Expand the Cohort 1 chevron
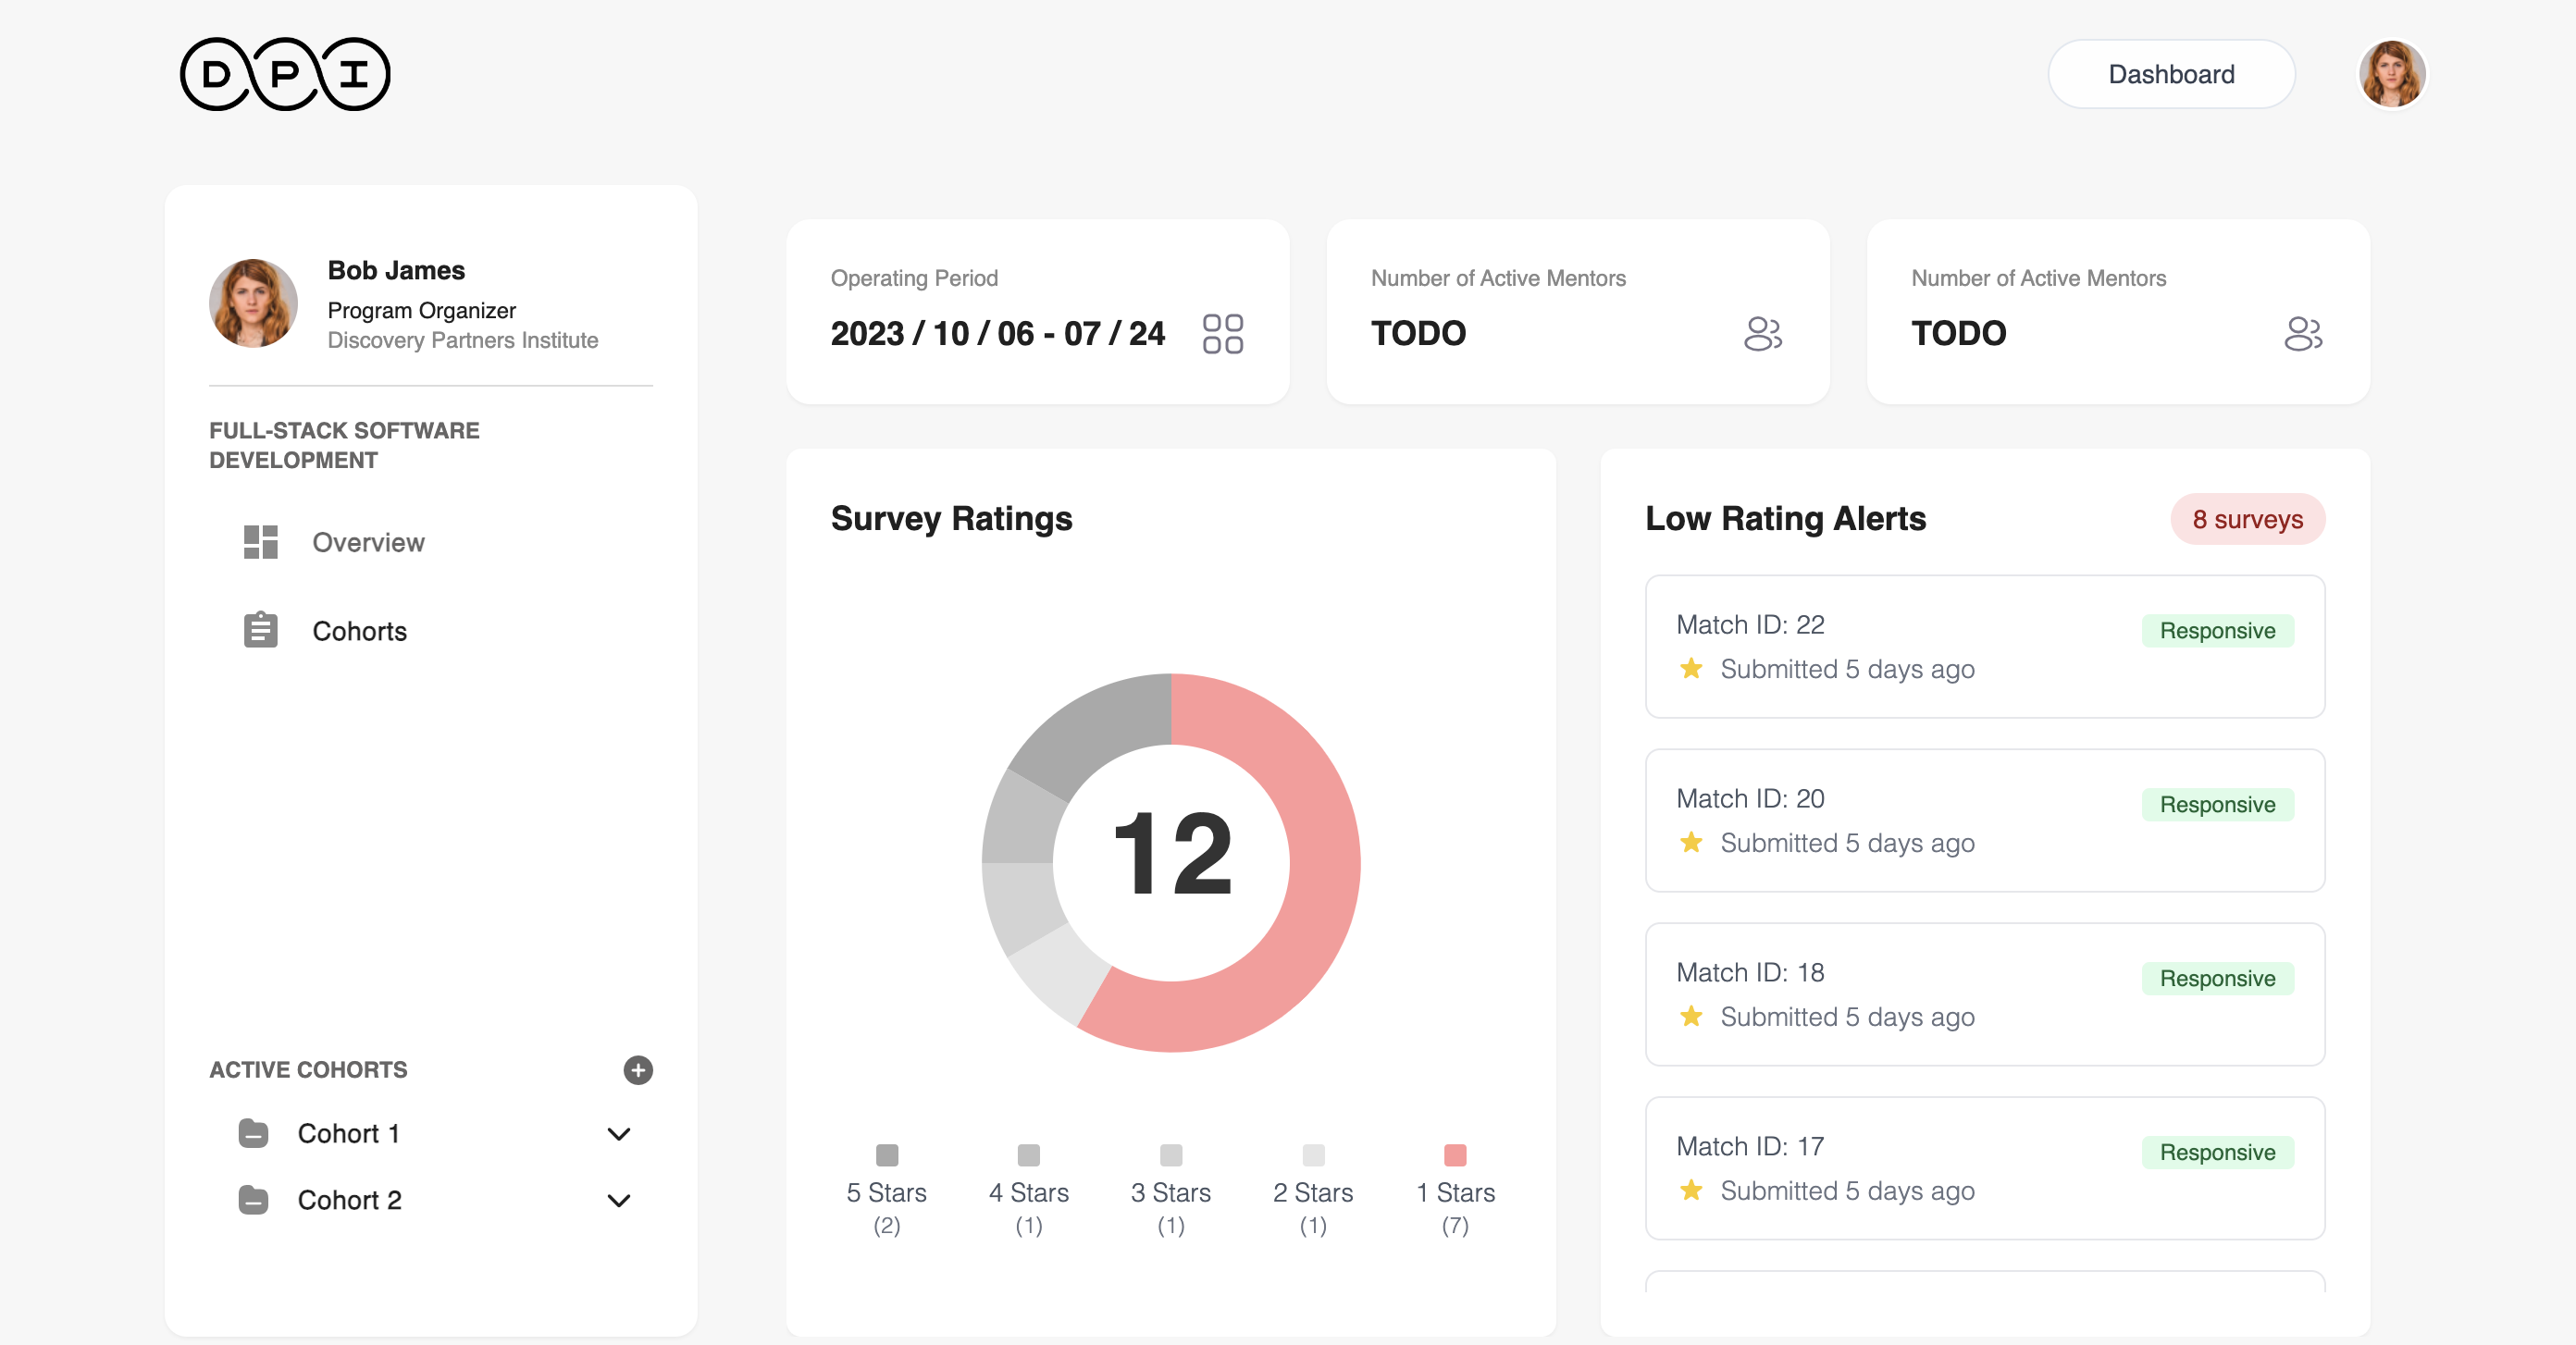 point(619,1134)
